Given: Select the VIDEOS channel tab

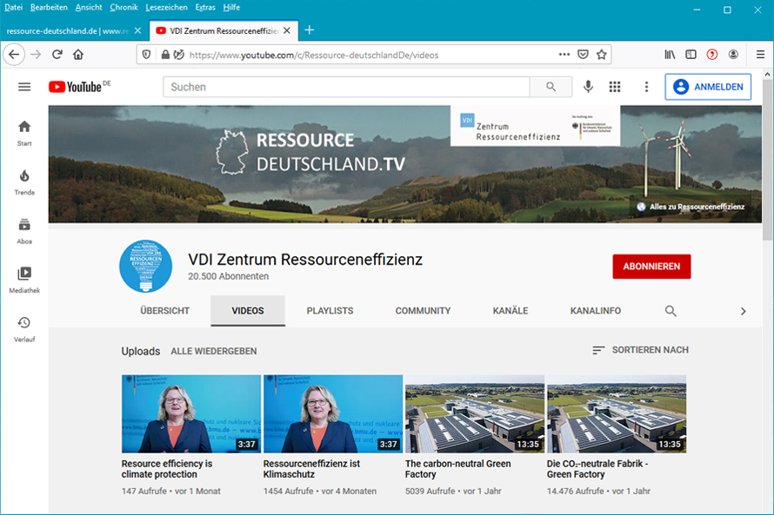Looking at the screenshot, I should tap(248, 311).
